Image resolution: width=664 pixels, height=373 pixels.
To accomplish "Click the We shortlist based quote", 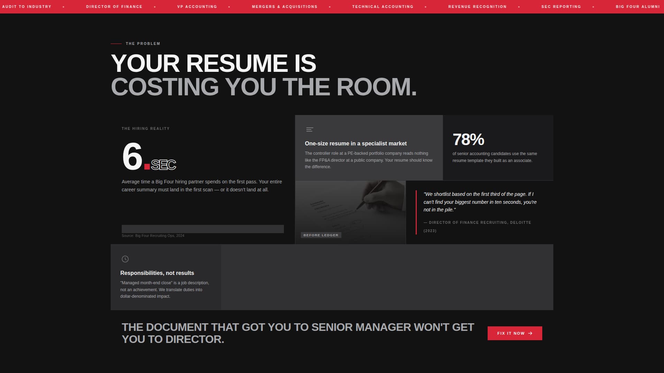I will [x=480, y=202].
